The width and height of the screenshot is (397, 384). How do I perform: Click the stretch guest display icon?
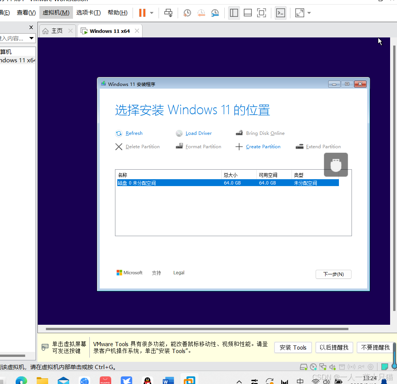click(300, 13)
